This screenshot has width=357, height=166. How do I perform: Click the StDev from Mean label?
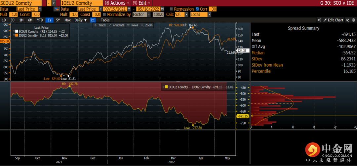click(267, 65)
